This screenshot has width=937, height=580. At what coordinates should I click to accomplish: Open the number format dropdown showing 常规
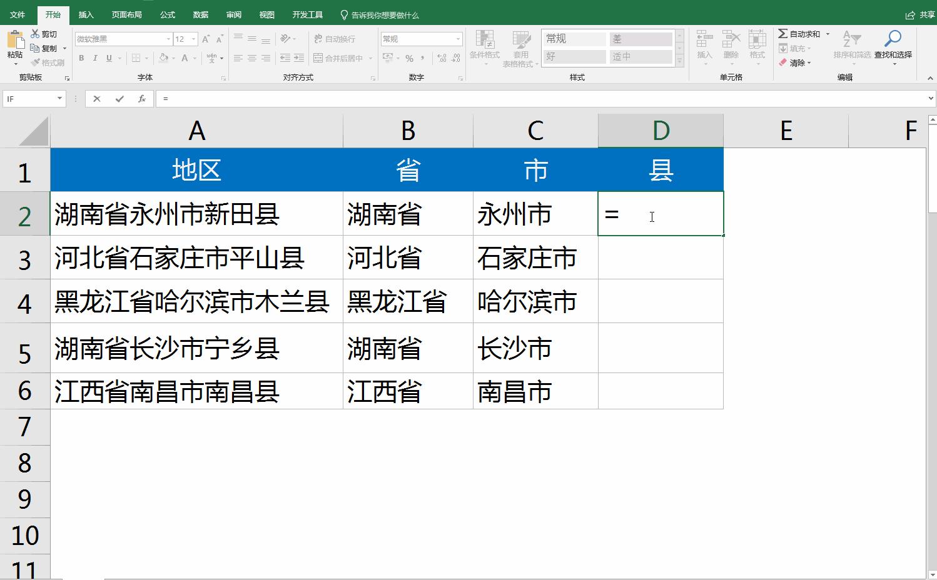pos(458,38)
